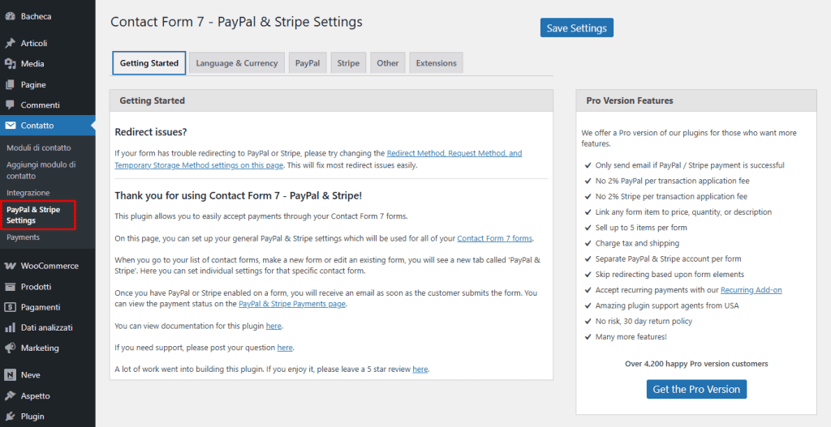Click 'Amazing plugin support agents from USA' text
This screenshot has width=831, height=427.
[667, 305]
